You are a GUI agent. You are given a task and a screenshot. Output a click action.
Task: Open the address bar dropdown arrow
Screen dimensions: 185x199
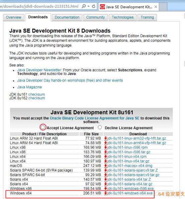(x=89, y=6)
